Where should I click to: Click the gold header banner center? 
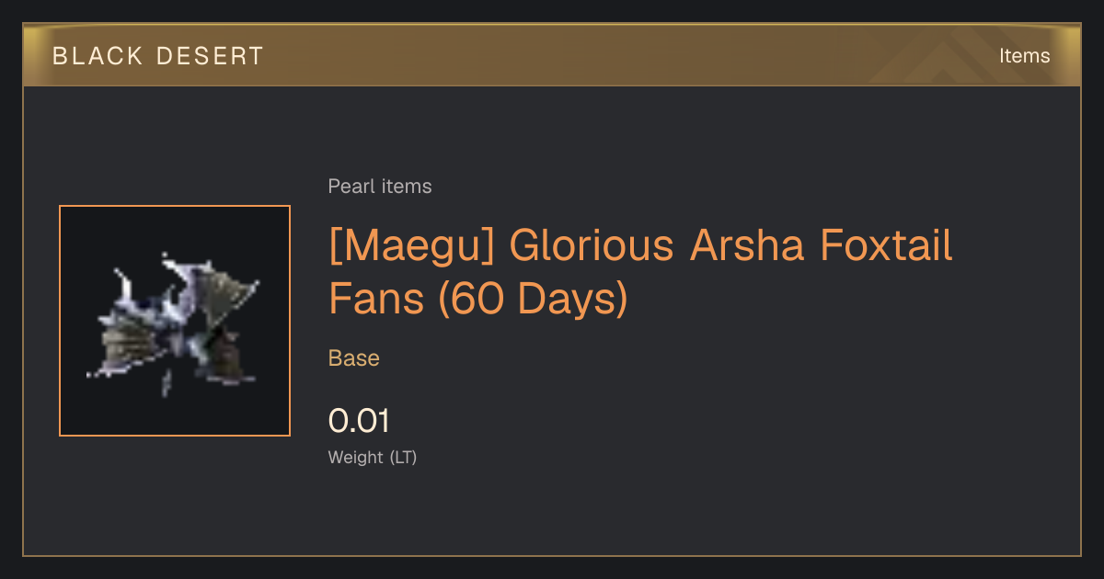(552, 55)
